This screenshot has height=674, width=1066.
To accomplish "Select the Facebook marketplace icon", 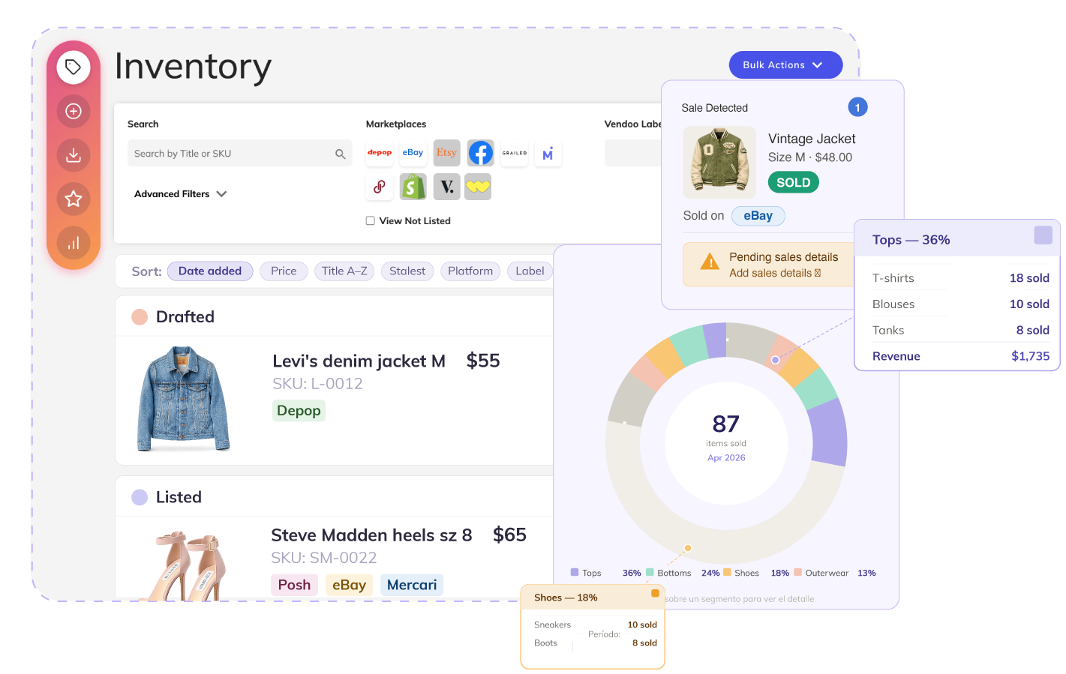I will [x=481, y=153].
